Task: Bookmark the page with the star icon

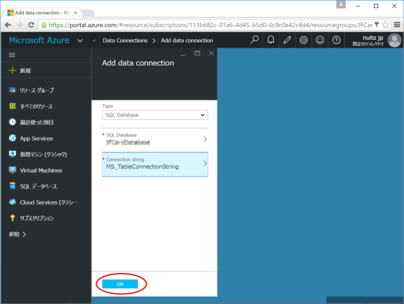Action: [x=385, y=25]
